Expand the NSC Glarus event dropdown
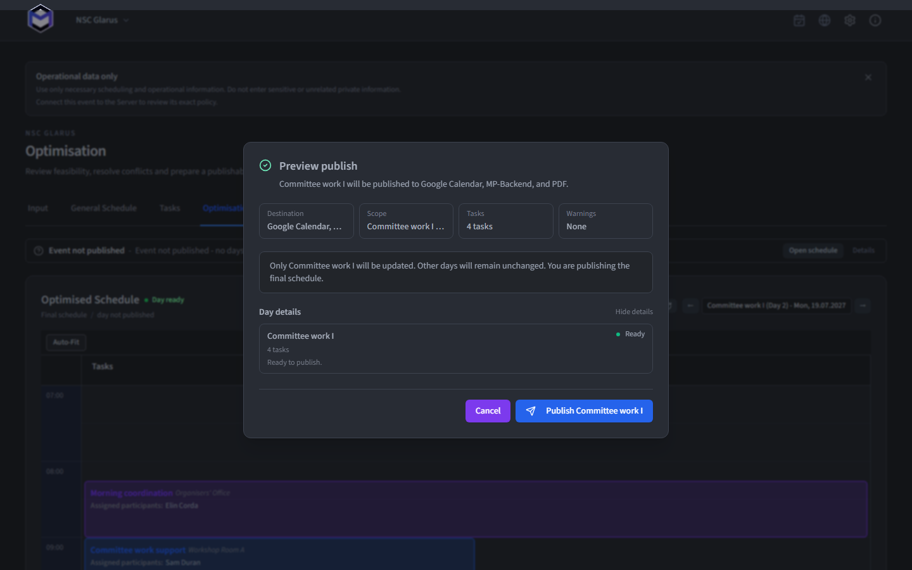 [x=102, y=20]
